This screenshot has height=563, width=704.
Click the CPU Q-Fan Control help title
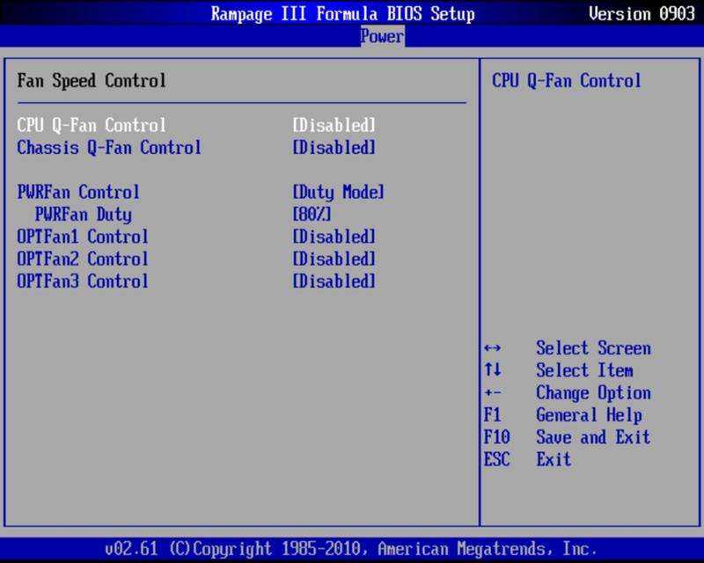pos(567,81)
